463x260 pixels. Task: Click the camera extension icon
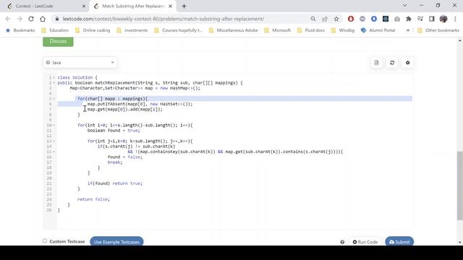click(397, 19)
